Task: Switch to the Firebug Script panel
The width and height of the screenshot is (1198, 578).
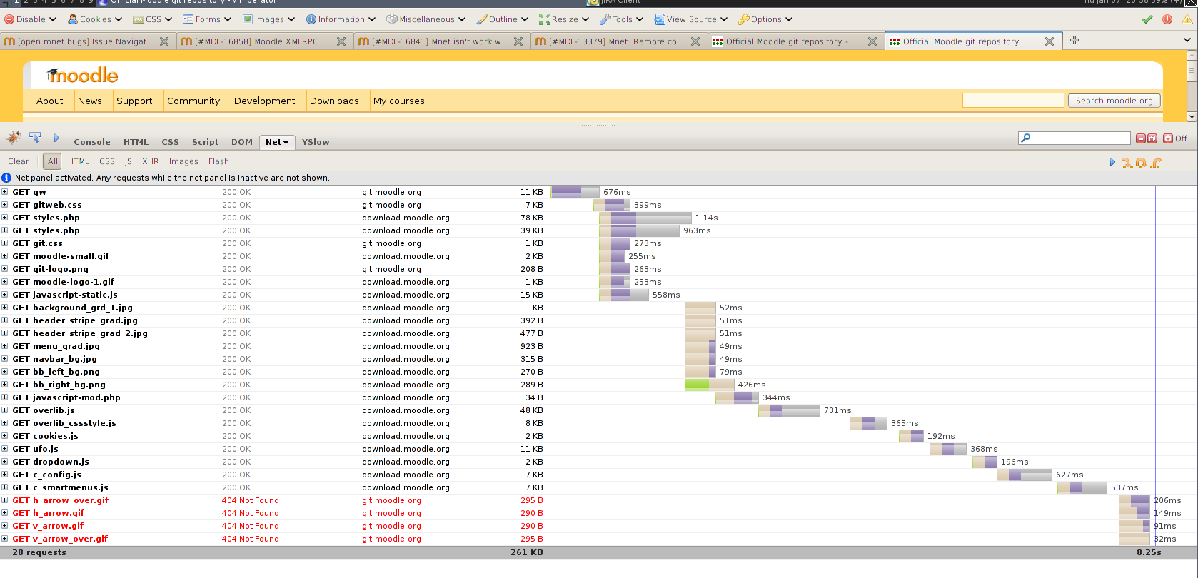Action: (205, 142)
